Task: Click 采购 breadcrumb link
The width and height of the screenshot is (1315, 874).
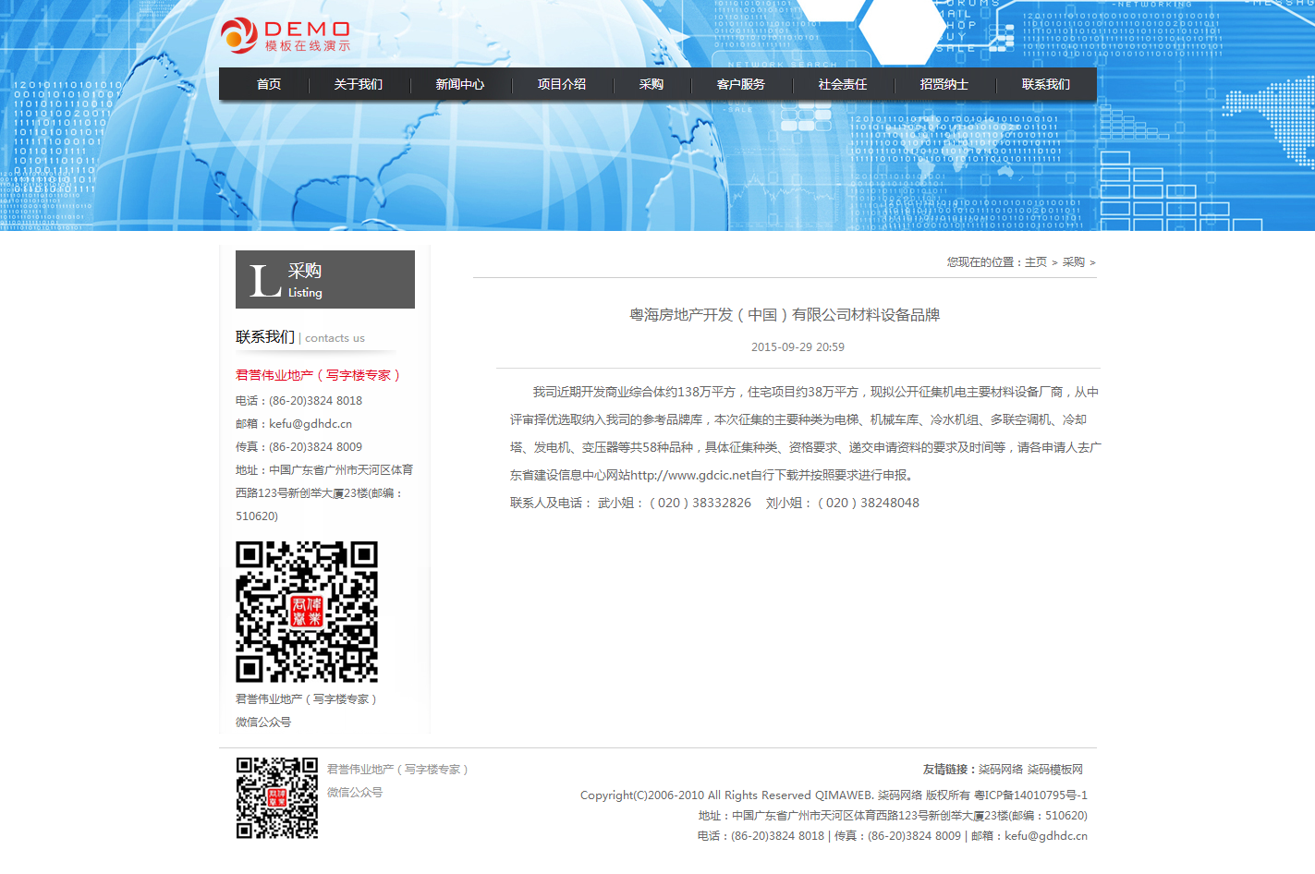Action: pos(1073,262)
